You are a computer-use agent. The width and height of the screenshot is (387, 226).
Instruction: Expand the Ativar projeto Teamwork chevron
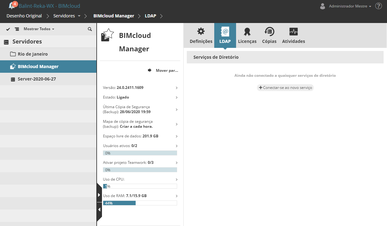pos(177,163)
